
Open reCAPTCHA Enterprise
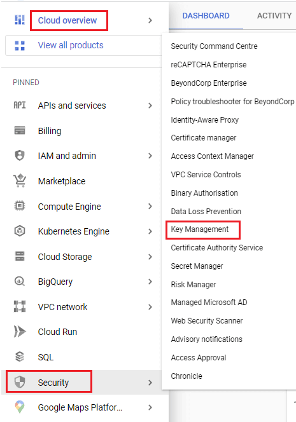click(x=209, y=65)
